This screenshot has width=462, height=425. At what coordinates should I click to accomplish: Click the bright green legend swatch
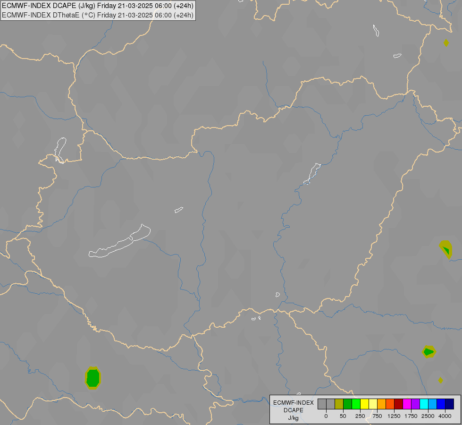point(356,404)
